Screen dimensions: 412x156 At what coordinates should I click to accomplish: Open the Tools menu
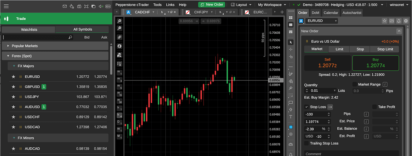[x=157, y=5]
